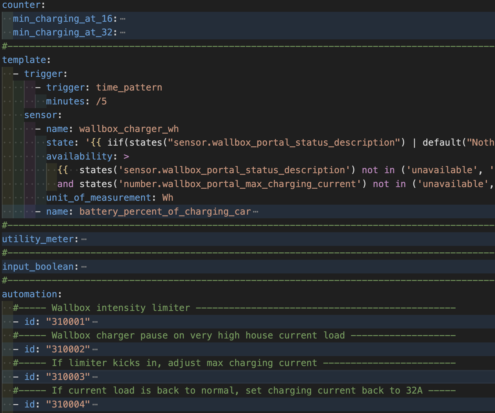
Task: Click the "Wallbox intensity limiter" comment
Action: tap(121, 308)
